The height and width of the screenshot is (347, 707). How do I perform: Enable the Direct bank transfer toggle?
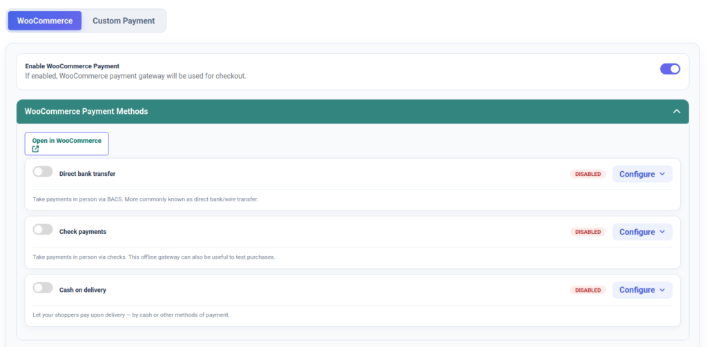pos(43,172)
